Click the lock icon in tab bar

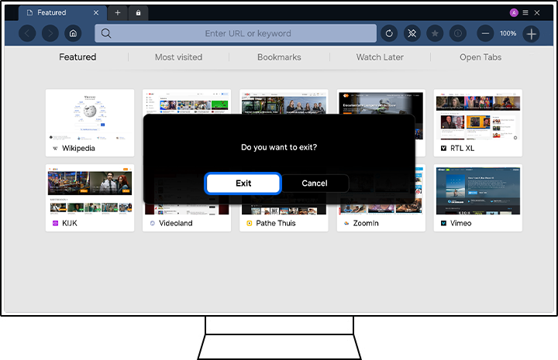coord(138,12)
